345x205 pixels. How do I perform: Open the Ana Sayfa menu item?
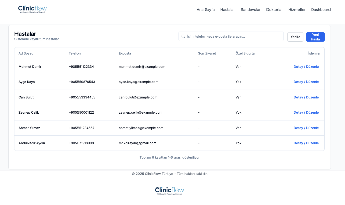point(206,10)
